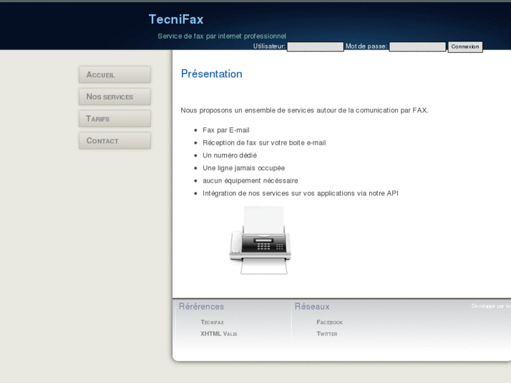Click the 'Intégration de nos services' API item
Viewport: 511px width, 383px height.
pyautogui.click(x=300, y=193)
